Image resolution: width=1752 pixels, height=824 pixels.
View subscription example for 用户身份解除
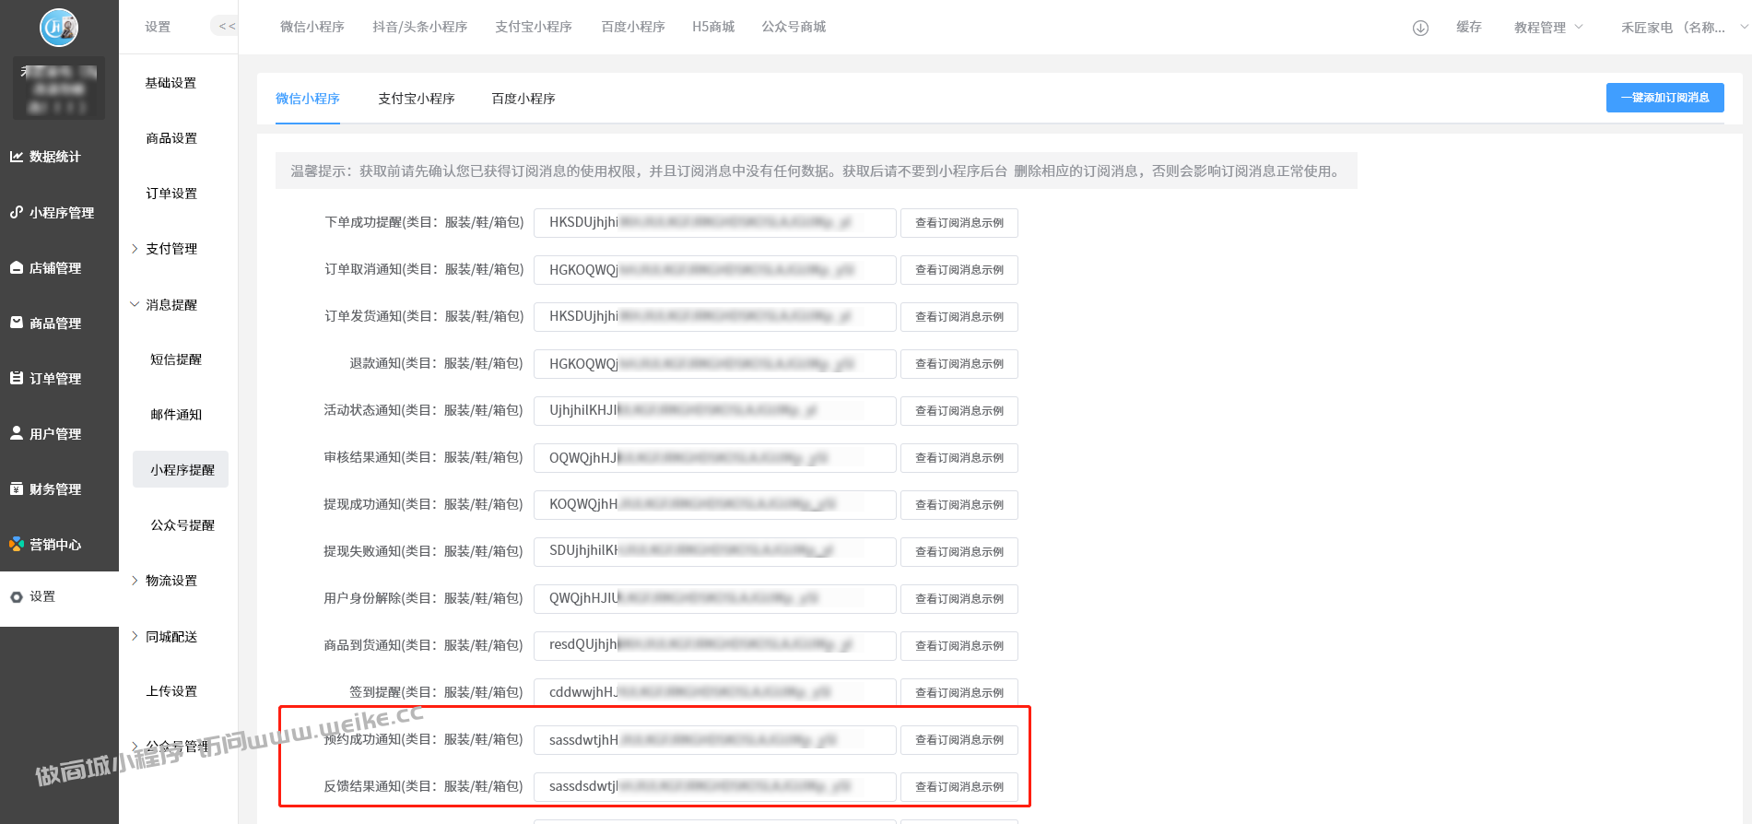tap(958, 599)
